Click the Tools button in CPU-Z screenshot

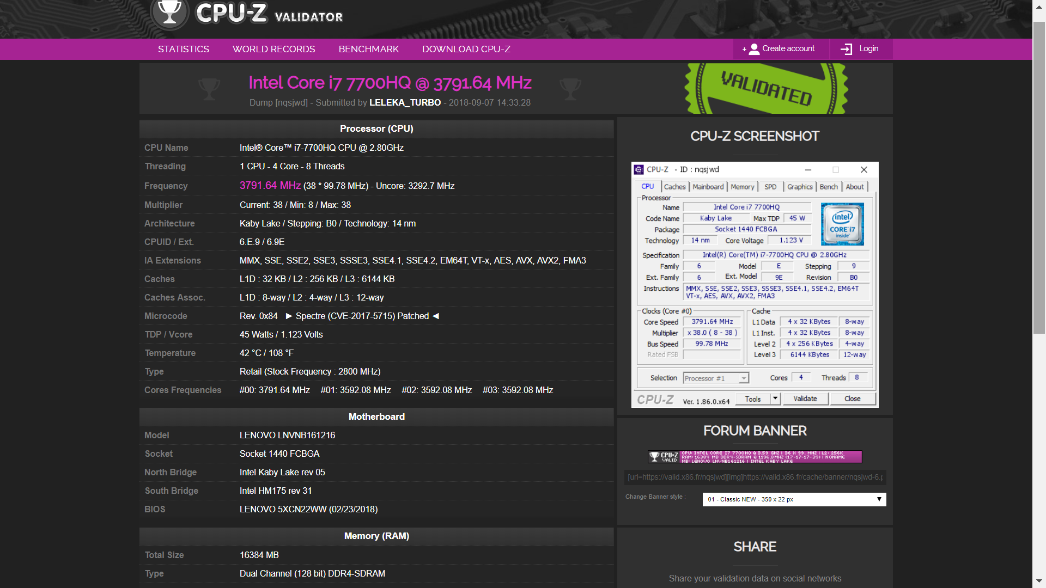[753, 399]
